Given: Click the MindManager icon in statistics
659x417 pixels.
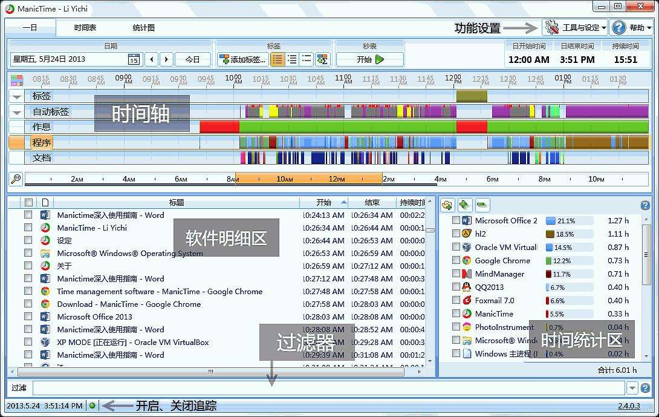Looking at the screenshot, I should pos(467,274).
